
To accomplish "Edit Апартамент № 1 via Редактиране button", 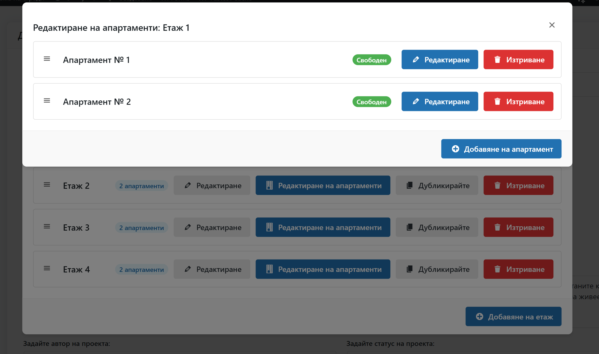I will [440, 59].
